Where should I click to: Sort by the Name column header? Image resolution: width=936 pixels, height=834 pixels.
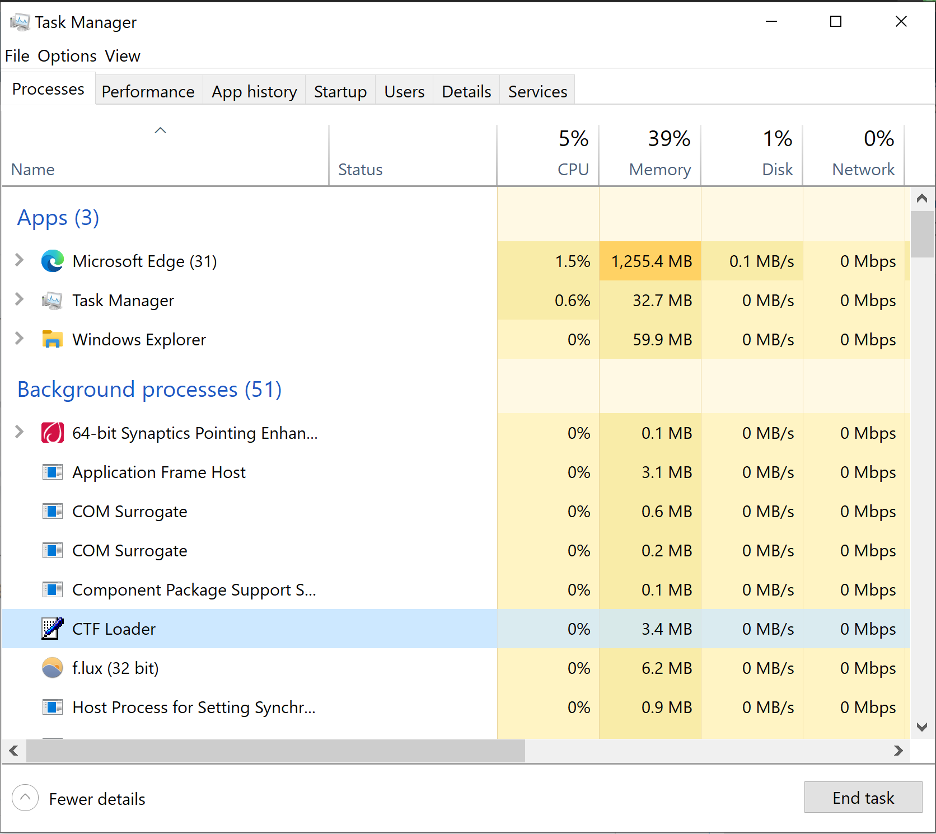165,155
